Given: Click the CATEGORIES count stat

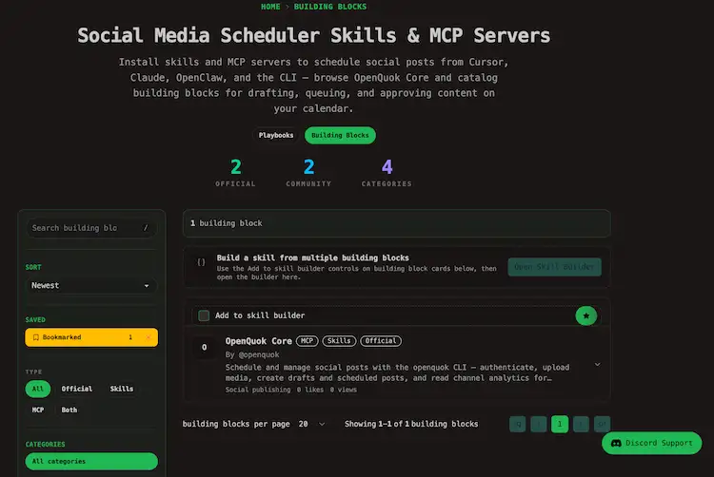Looking at the screenshot, I should (387, 173).
